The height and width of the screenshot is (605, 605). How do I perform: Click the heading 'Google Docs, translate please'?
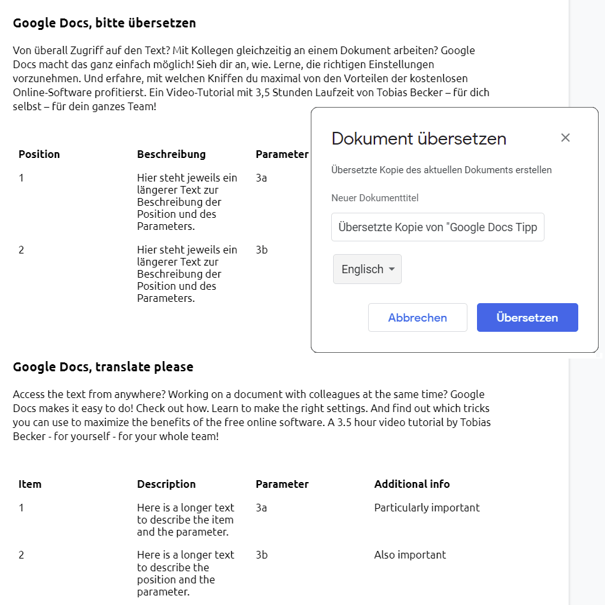click(103, 367)
